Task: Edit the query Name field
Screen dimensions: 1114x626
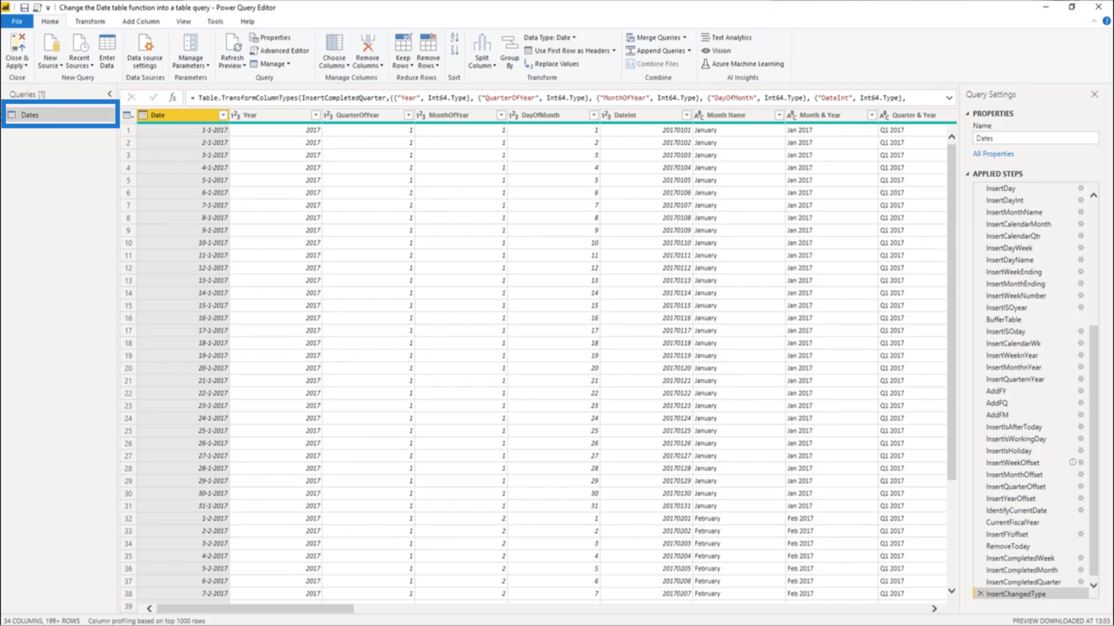Action: [x=1035, y=138]
